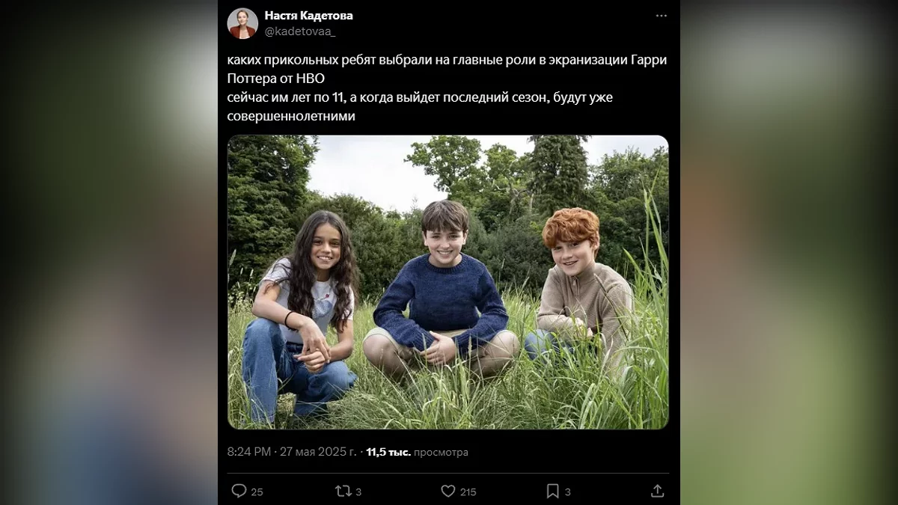Click the display name Настя Кадетова
Screen dimensions: 898x505
pyautogui.click(x=308, y=16)
